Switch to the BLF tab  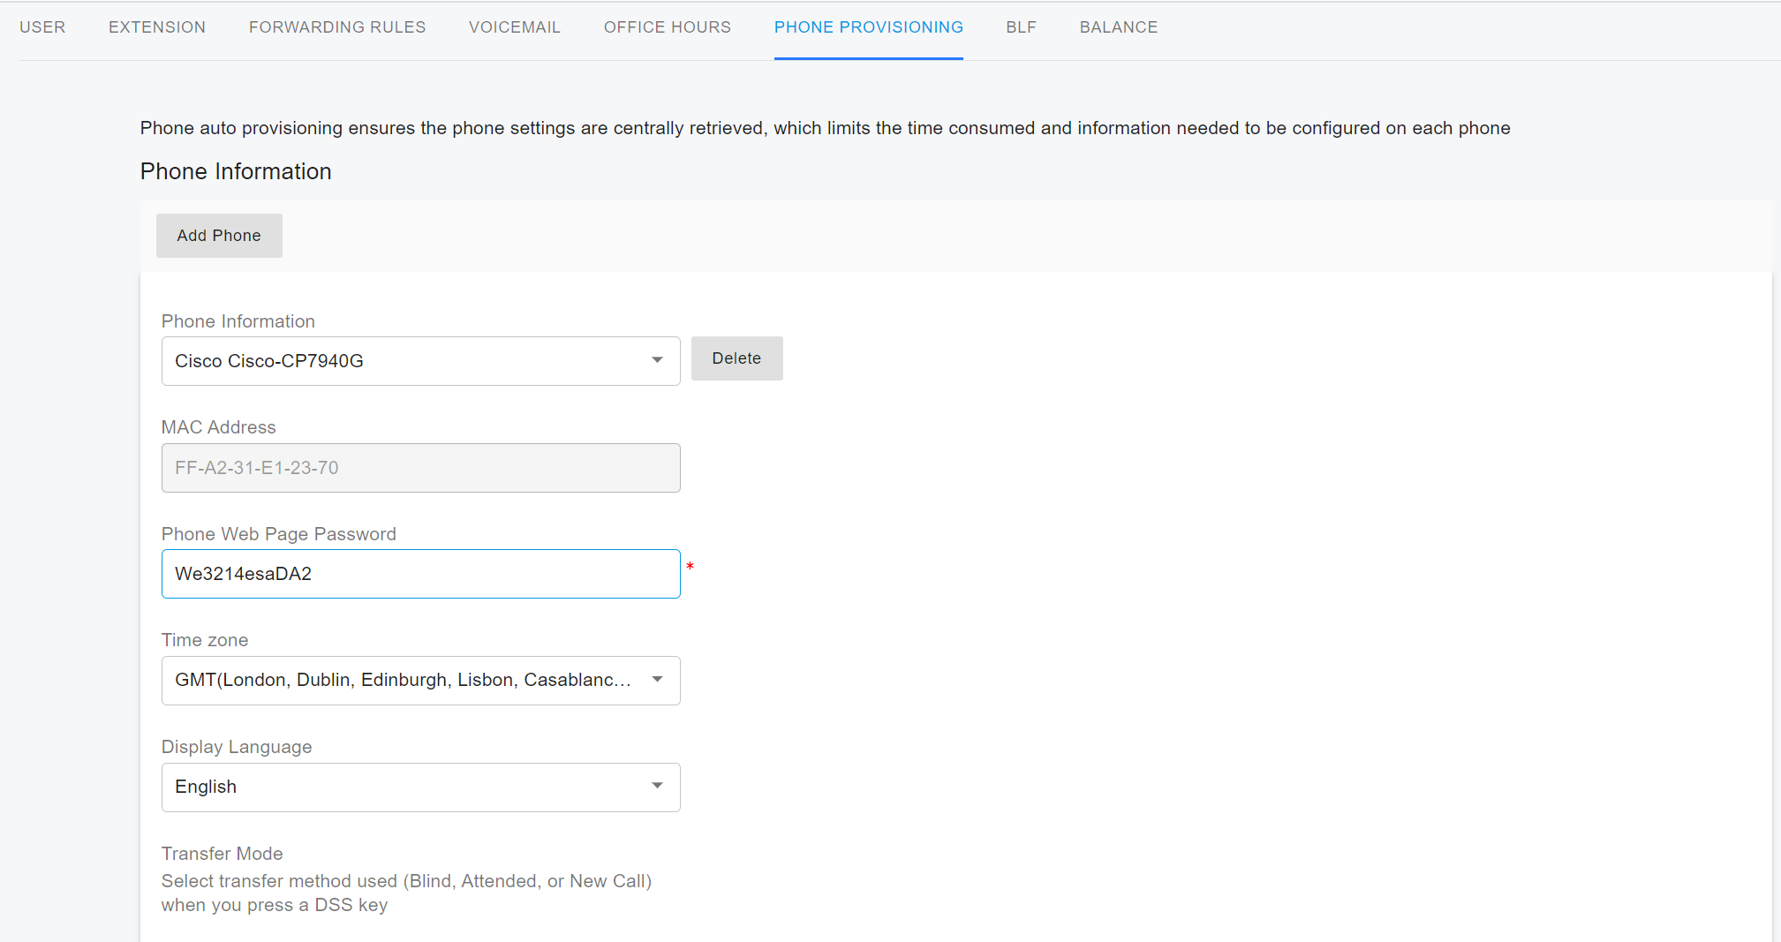coord(1022,27)
